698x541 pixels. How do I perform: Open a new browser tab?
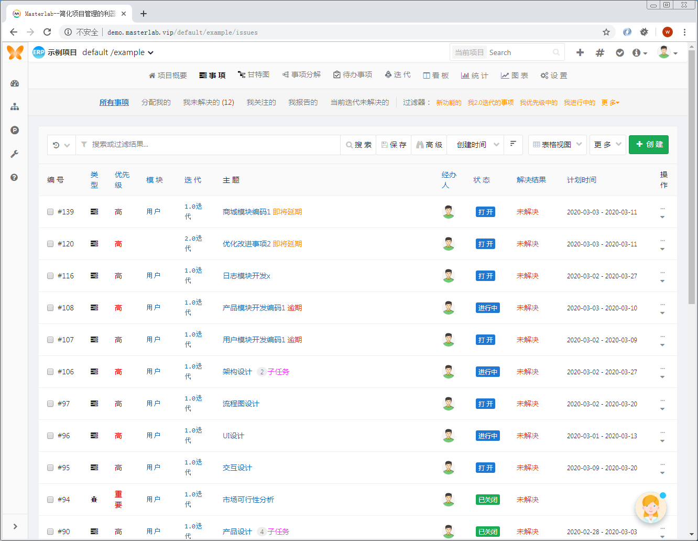(x=144, y=14)
